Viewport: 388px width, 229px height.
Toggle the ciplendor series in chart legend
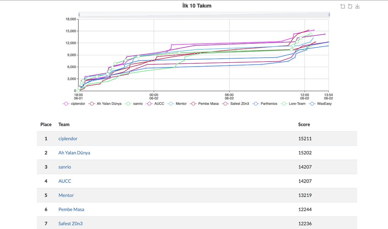click(74, 104)
